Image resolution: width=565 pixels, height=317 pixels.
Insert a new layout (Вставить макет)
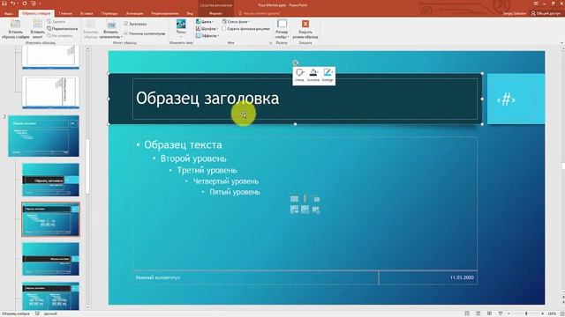point(38,29)
